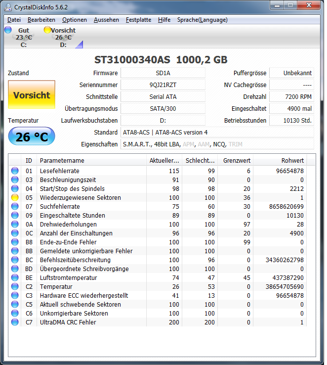This screenshot has width=327, height=365.
Task: Sort by the Parametername column header
Action: [92, 160]
